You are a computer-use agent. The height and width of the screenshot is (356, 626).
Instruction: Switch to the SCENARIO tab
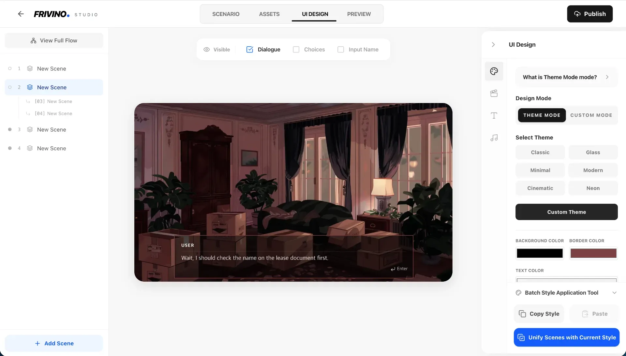[226, 14]
